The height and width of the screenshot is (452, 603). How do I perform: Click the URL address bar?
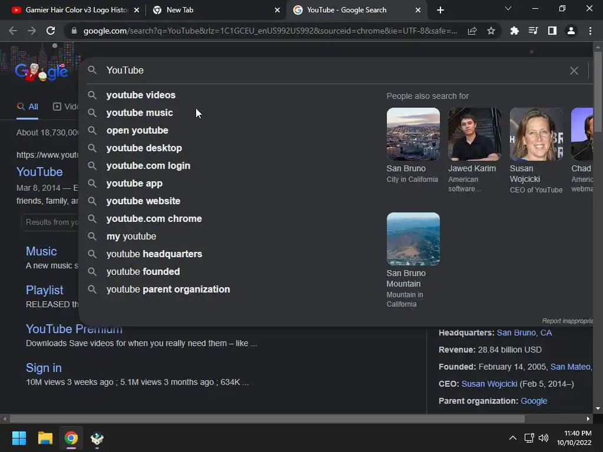(x=270, y=31)
